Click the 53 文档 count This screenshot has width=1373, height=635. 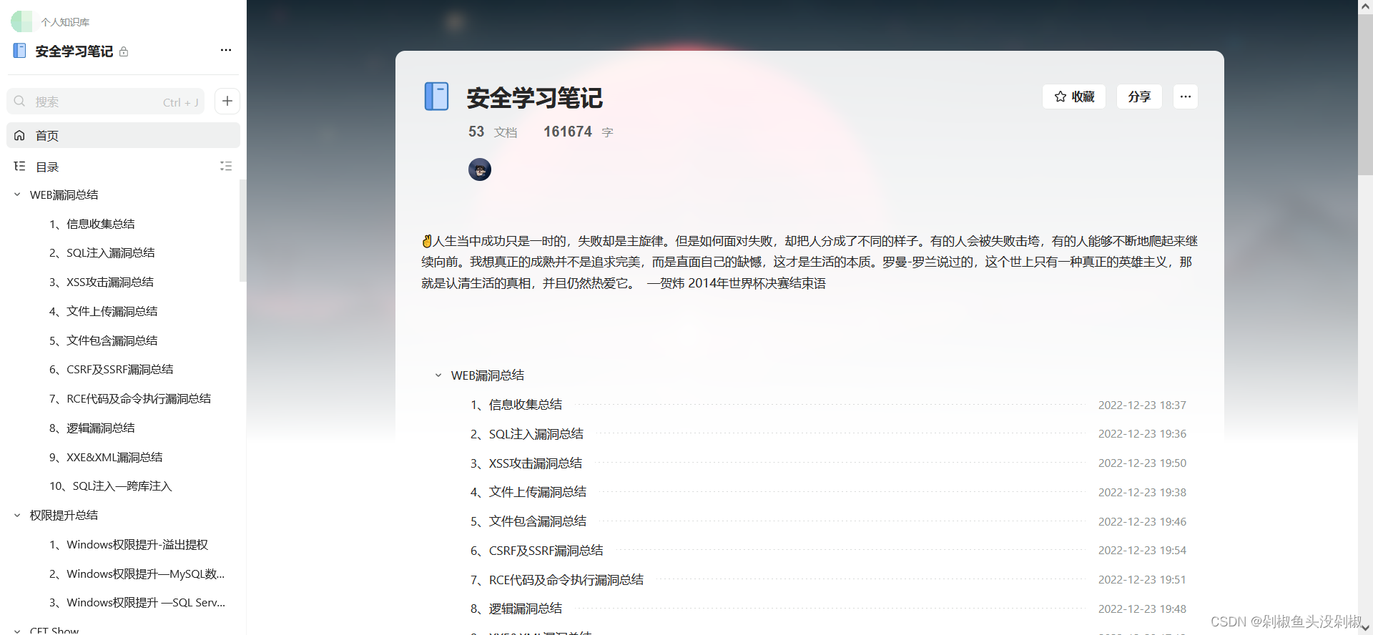(x=493, y=132)
